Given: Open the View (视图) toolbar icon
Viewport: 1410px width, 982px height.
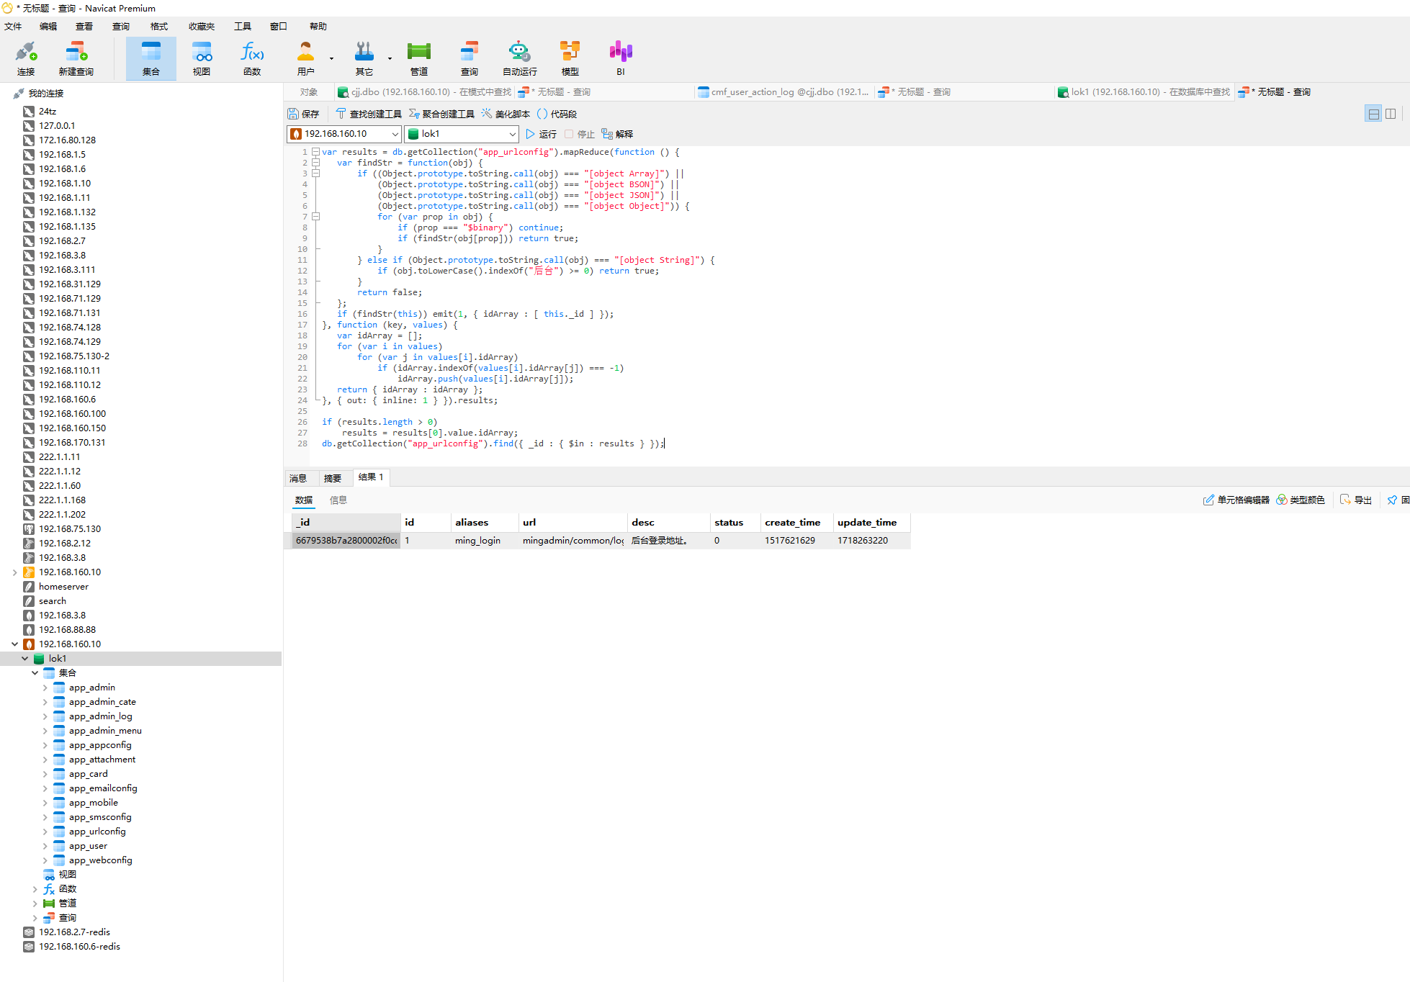Looking at the screenshot, I should [202, 58].
